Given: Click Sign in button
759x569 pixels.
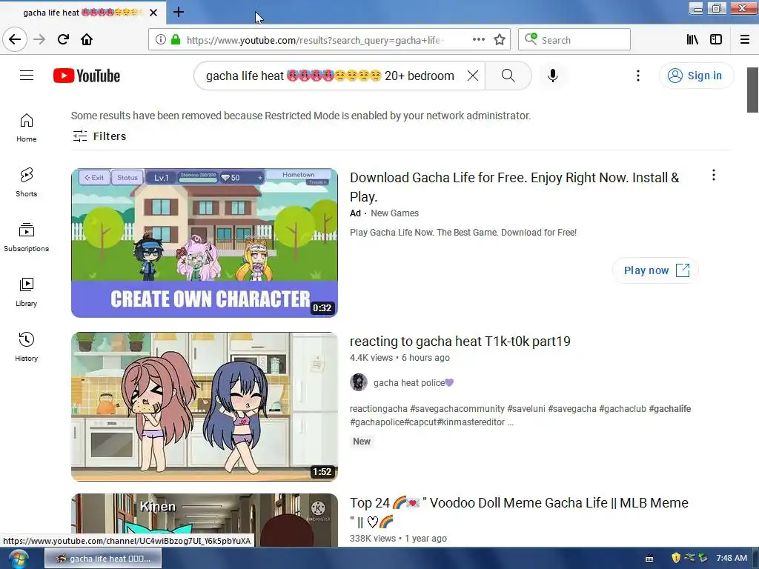Looking at the screenshot, I should [695, 76].
